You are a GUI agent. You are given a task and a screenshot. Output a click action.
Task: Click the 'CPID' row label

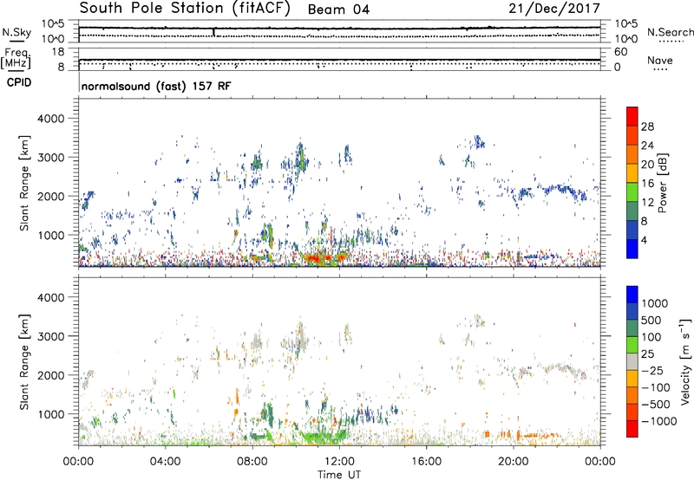[x=19, y=82]
